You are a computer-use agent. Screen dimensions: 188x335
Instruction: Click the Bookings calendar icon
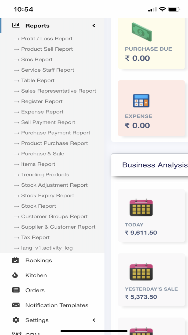coord(16,260)
